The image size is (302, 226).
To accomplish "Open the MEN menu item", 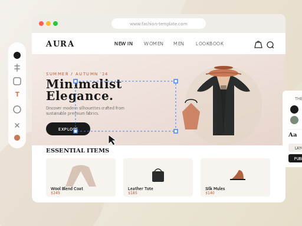I will coord(179,44).
